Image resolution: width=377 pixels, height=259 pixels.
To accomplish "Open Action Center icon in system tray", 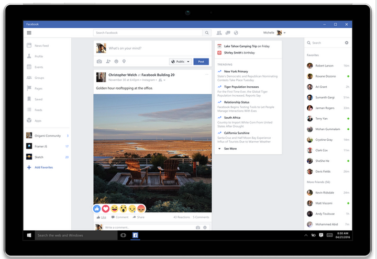I will click(x=321, y=235).
